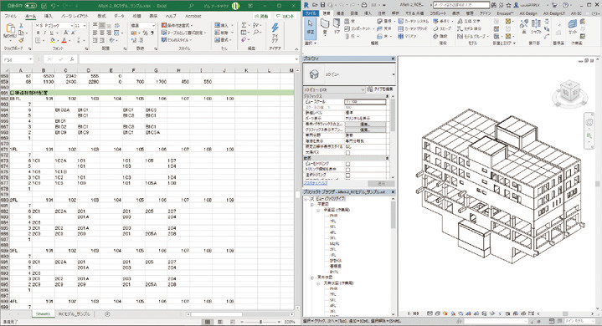Open the Excel number format dropdown
The image size is (602, 326).
(x=153, y=25)
